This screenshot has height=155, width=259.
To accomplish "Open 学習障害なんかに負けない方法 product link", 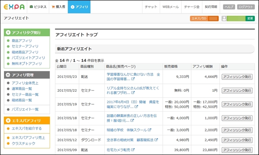I will [133, 77].
